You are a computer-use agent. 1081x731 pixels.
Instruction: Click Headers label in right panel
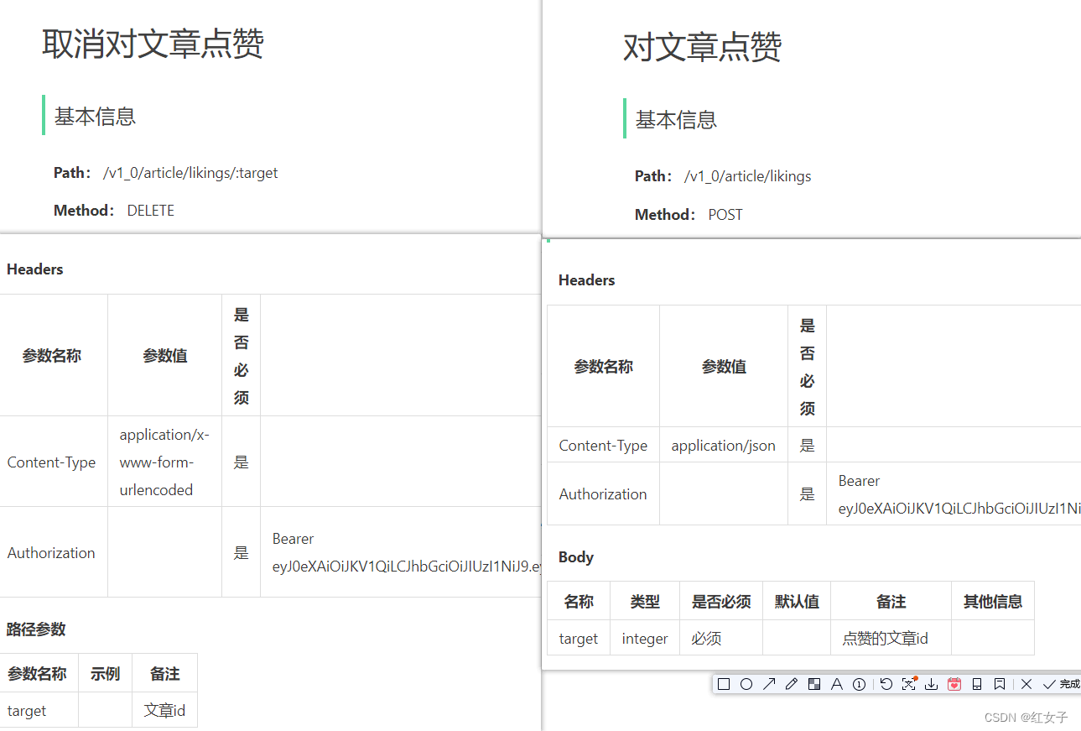(587, 280)
